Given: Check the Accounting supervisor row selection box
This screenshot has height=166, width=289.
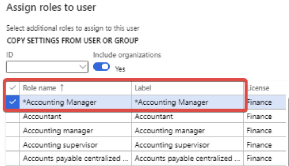Looking at the screenshot, I should [13, 145].
